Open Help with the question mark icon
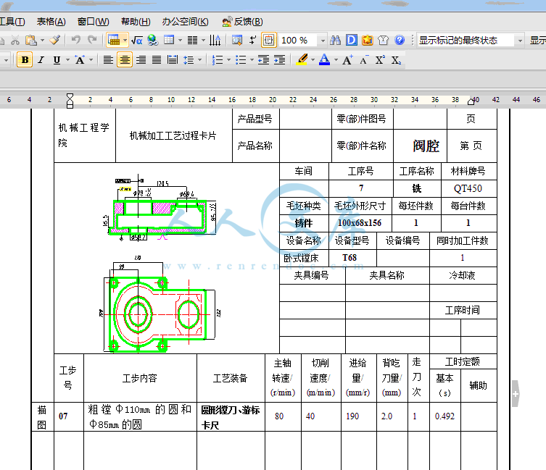546x470 pixels. pos(400,41)
